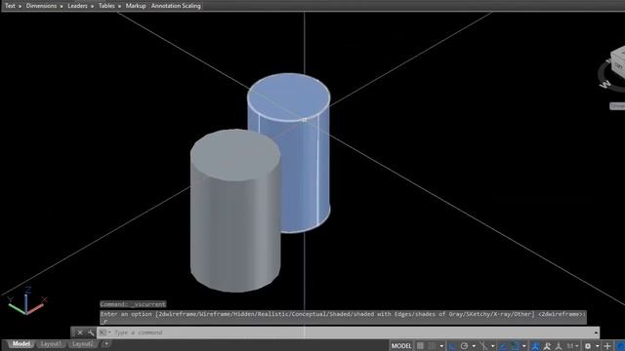Screen dimensions: 625x351
Task: Open isometric drafting plane dropdown arrow
Action: coord(493,346)
